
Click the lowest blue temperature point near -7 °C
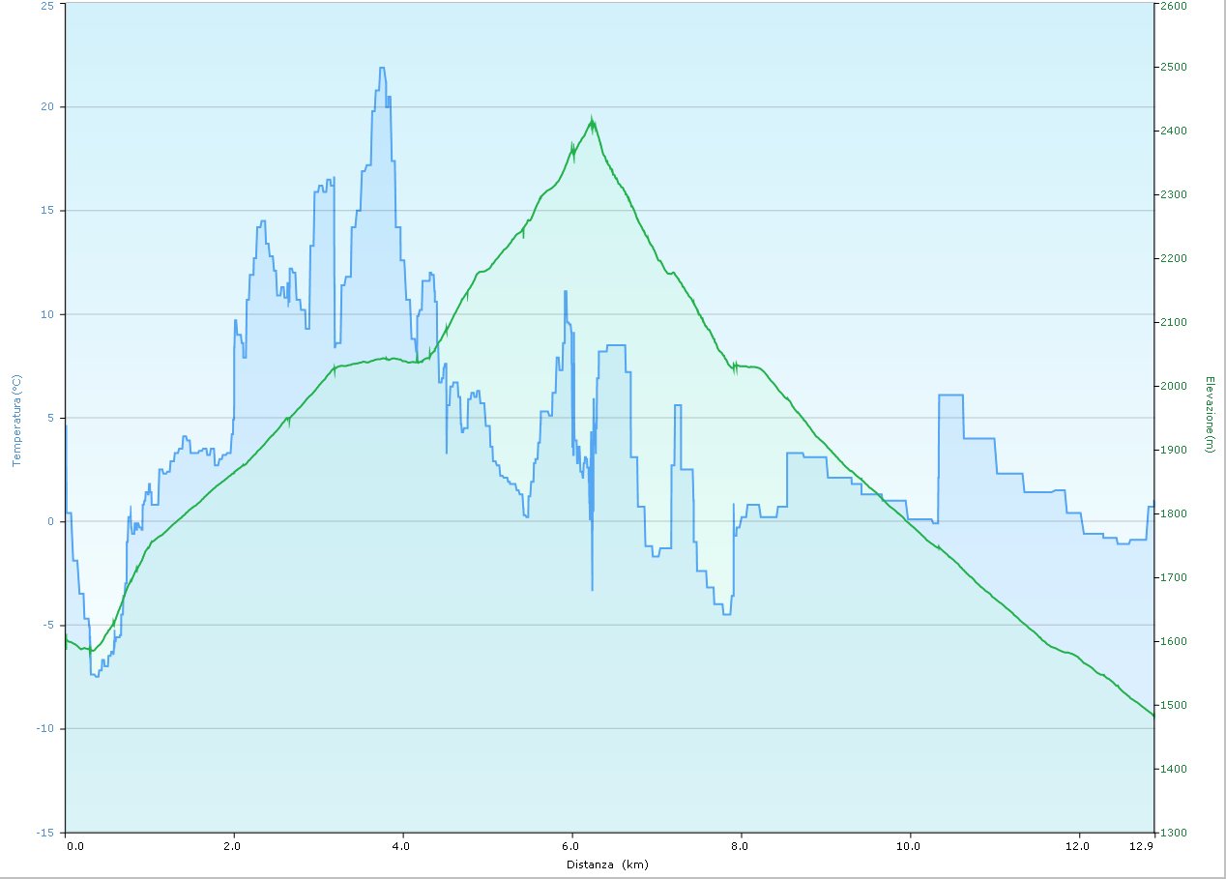(x=95, y=675)
